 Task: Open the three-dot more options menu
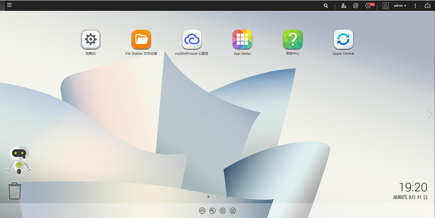point(415,6)
